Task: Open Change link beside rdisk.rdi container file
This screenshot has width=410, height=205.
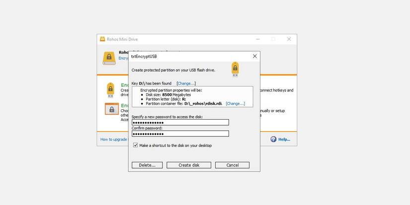Action: tap(236, 103)
